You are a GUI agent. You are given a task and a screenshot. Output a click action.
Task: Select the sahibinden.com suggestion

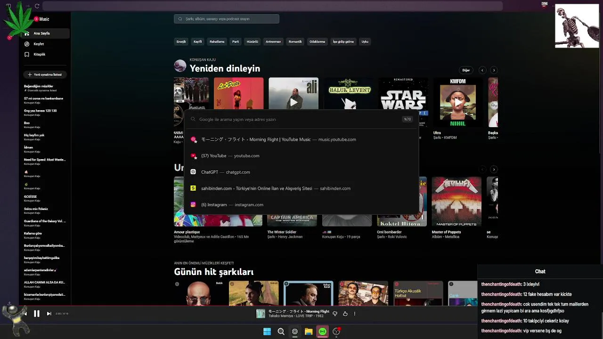tap(301, 188)
